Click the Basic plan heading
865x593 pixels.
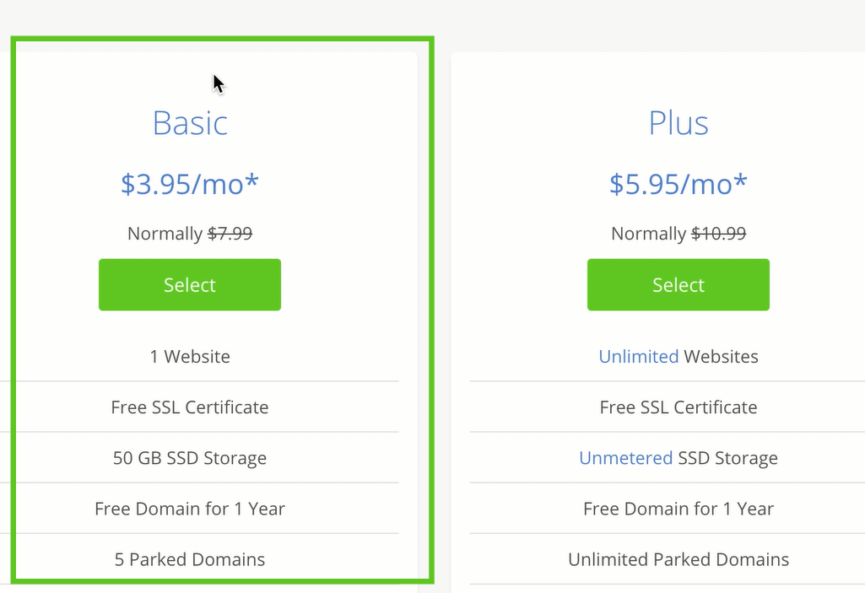tap(189, 123)
